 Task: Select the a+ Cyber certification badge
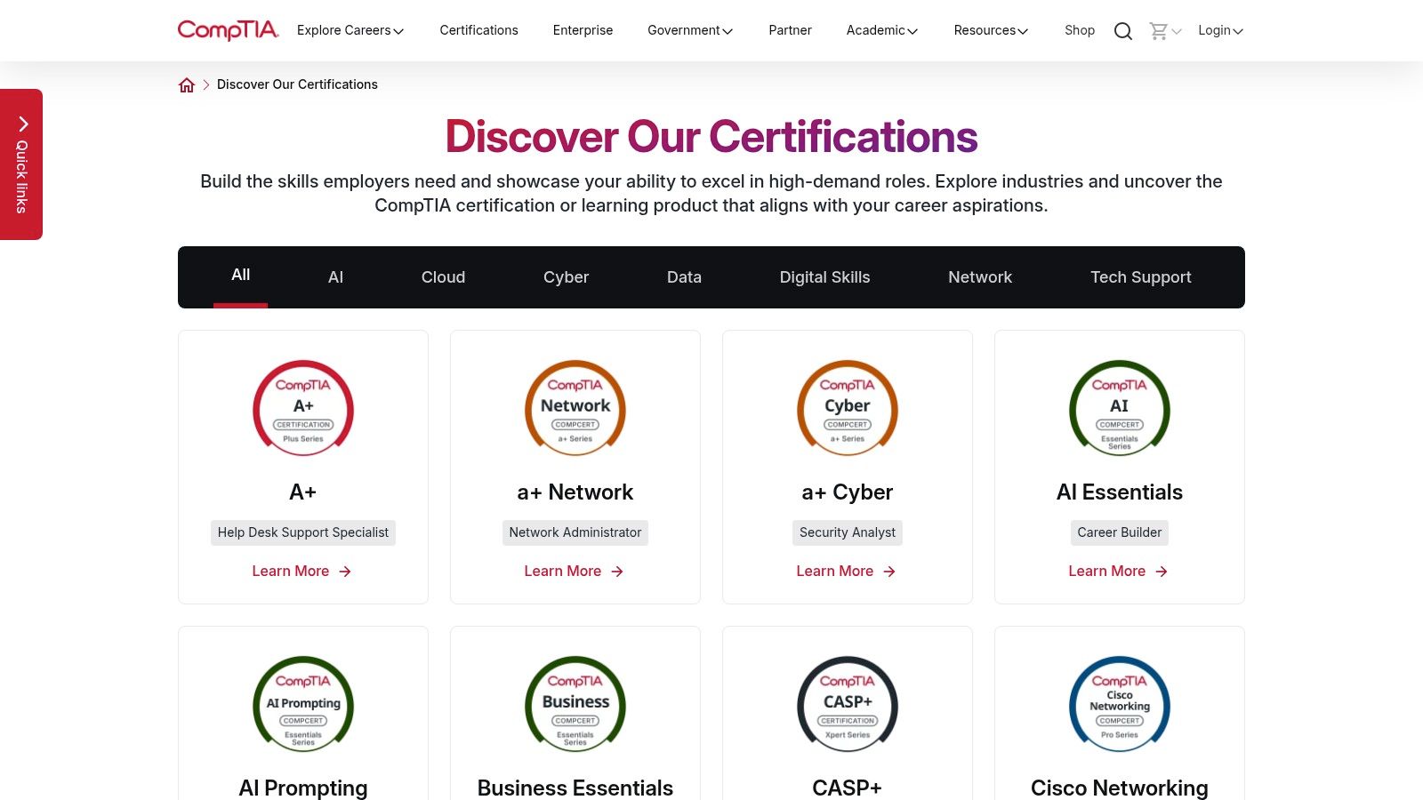pos(847,408)
